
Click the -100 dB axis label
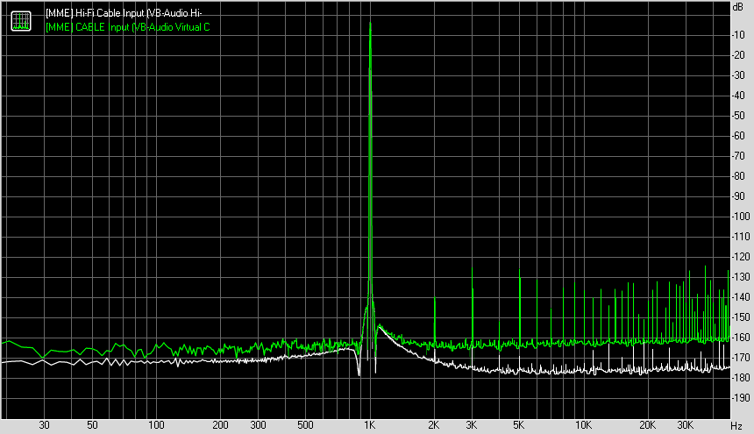click(740, 217)
